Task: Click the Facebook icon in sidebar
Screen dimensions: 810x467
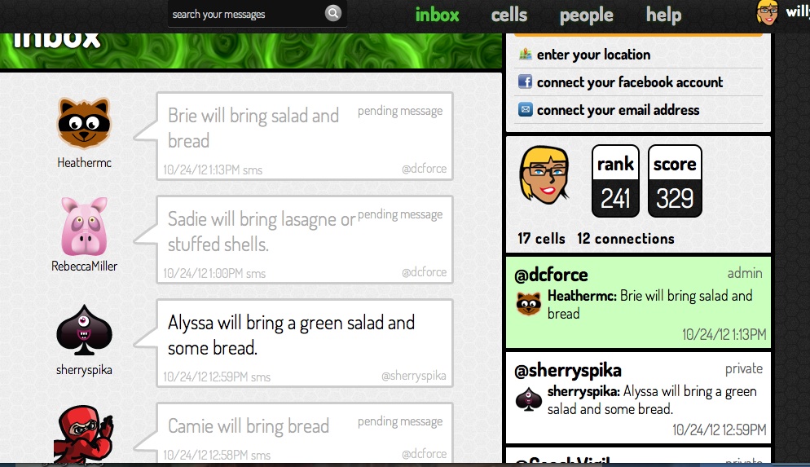Action: click(525, 82)
